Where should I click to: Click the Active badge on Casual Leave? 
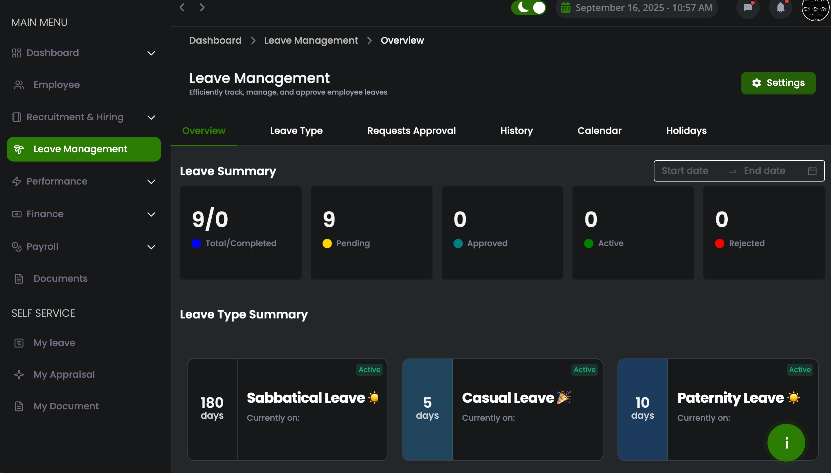tap(585, 370)
